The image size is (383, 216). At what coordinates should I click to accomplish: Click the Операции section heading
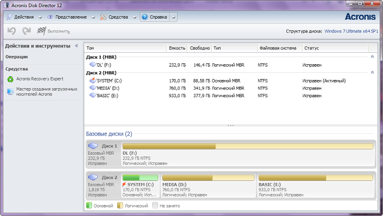click(x=16, y=57)
